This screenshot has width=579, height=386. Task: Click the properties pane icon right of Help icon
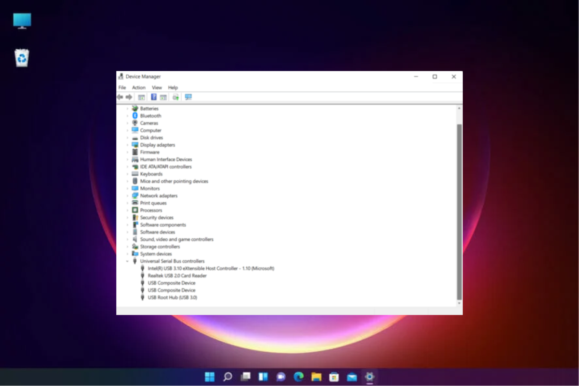click(x=163, y=97)
